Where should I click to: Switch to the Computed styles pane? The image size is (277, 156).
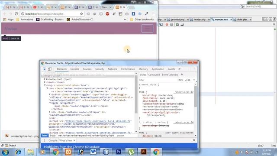pyautogui.click(x=154, y=75)
